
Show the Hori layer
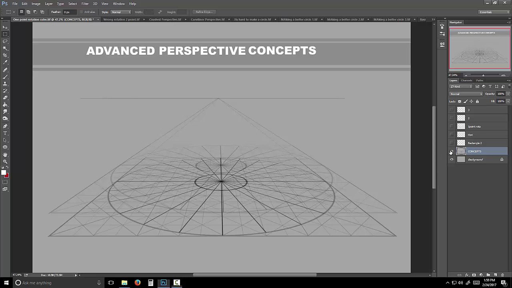coord(452,134)
